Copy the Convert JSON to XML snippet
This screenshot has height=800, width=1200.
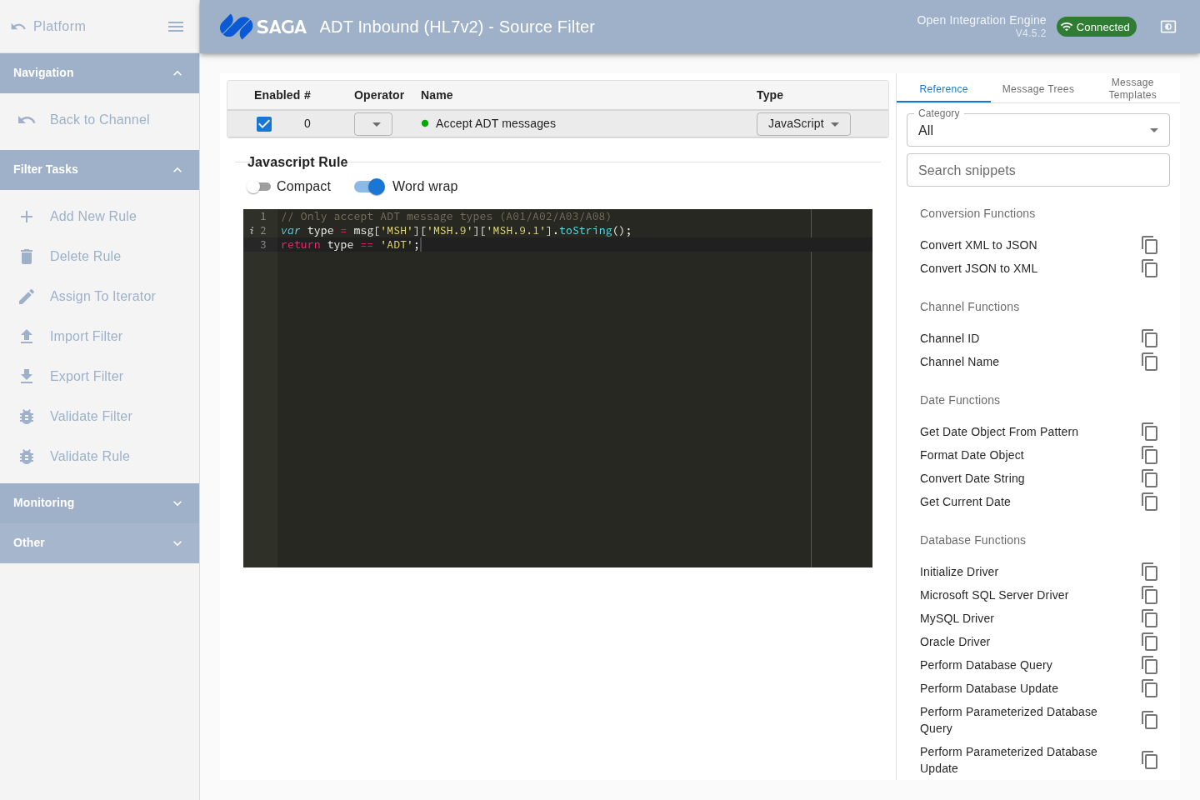coord(1150,268)
